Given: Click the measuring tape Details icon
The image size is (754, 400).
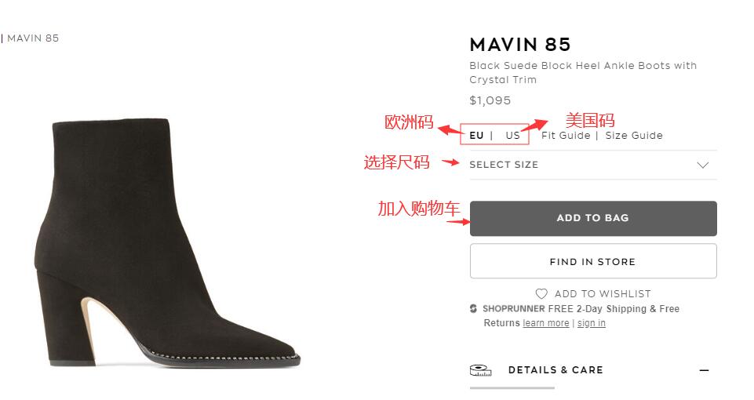Looking at the screenshot, I should coord(480,370).
